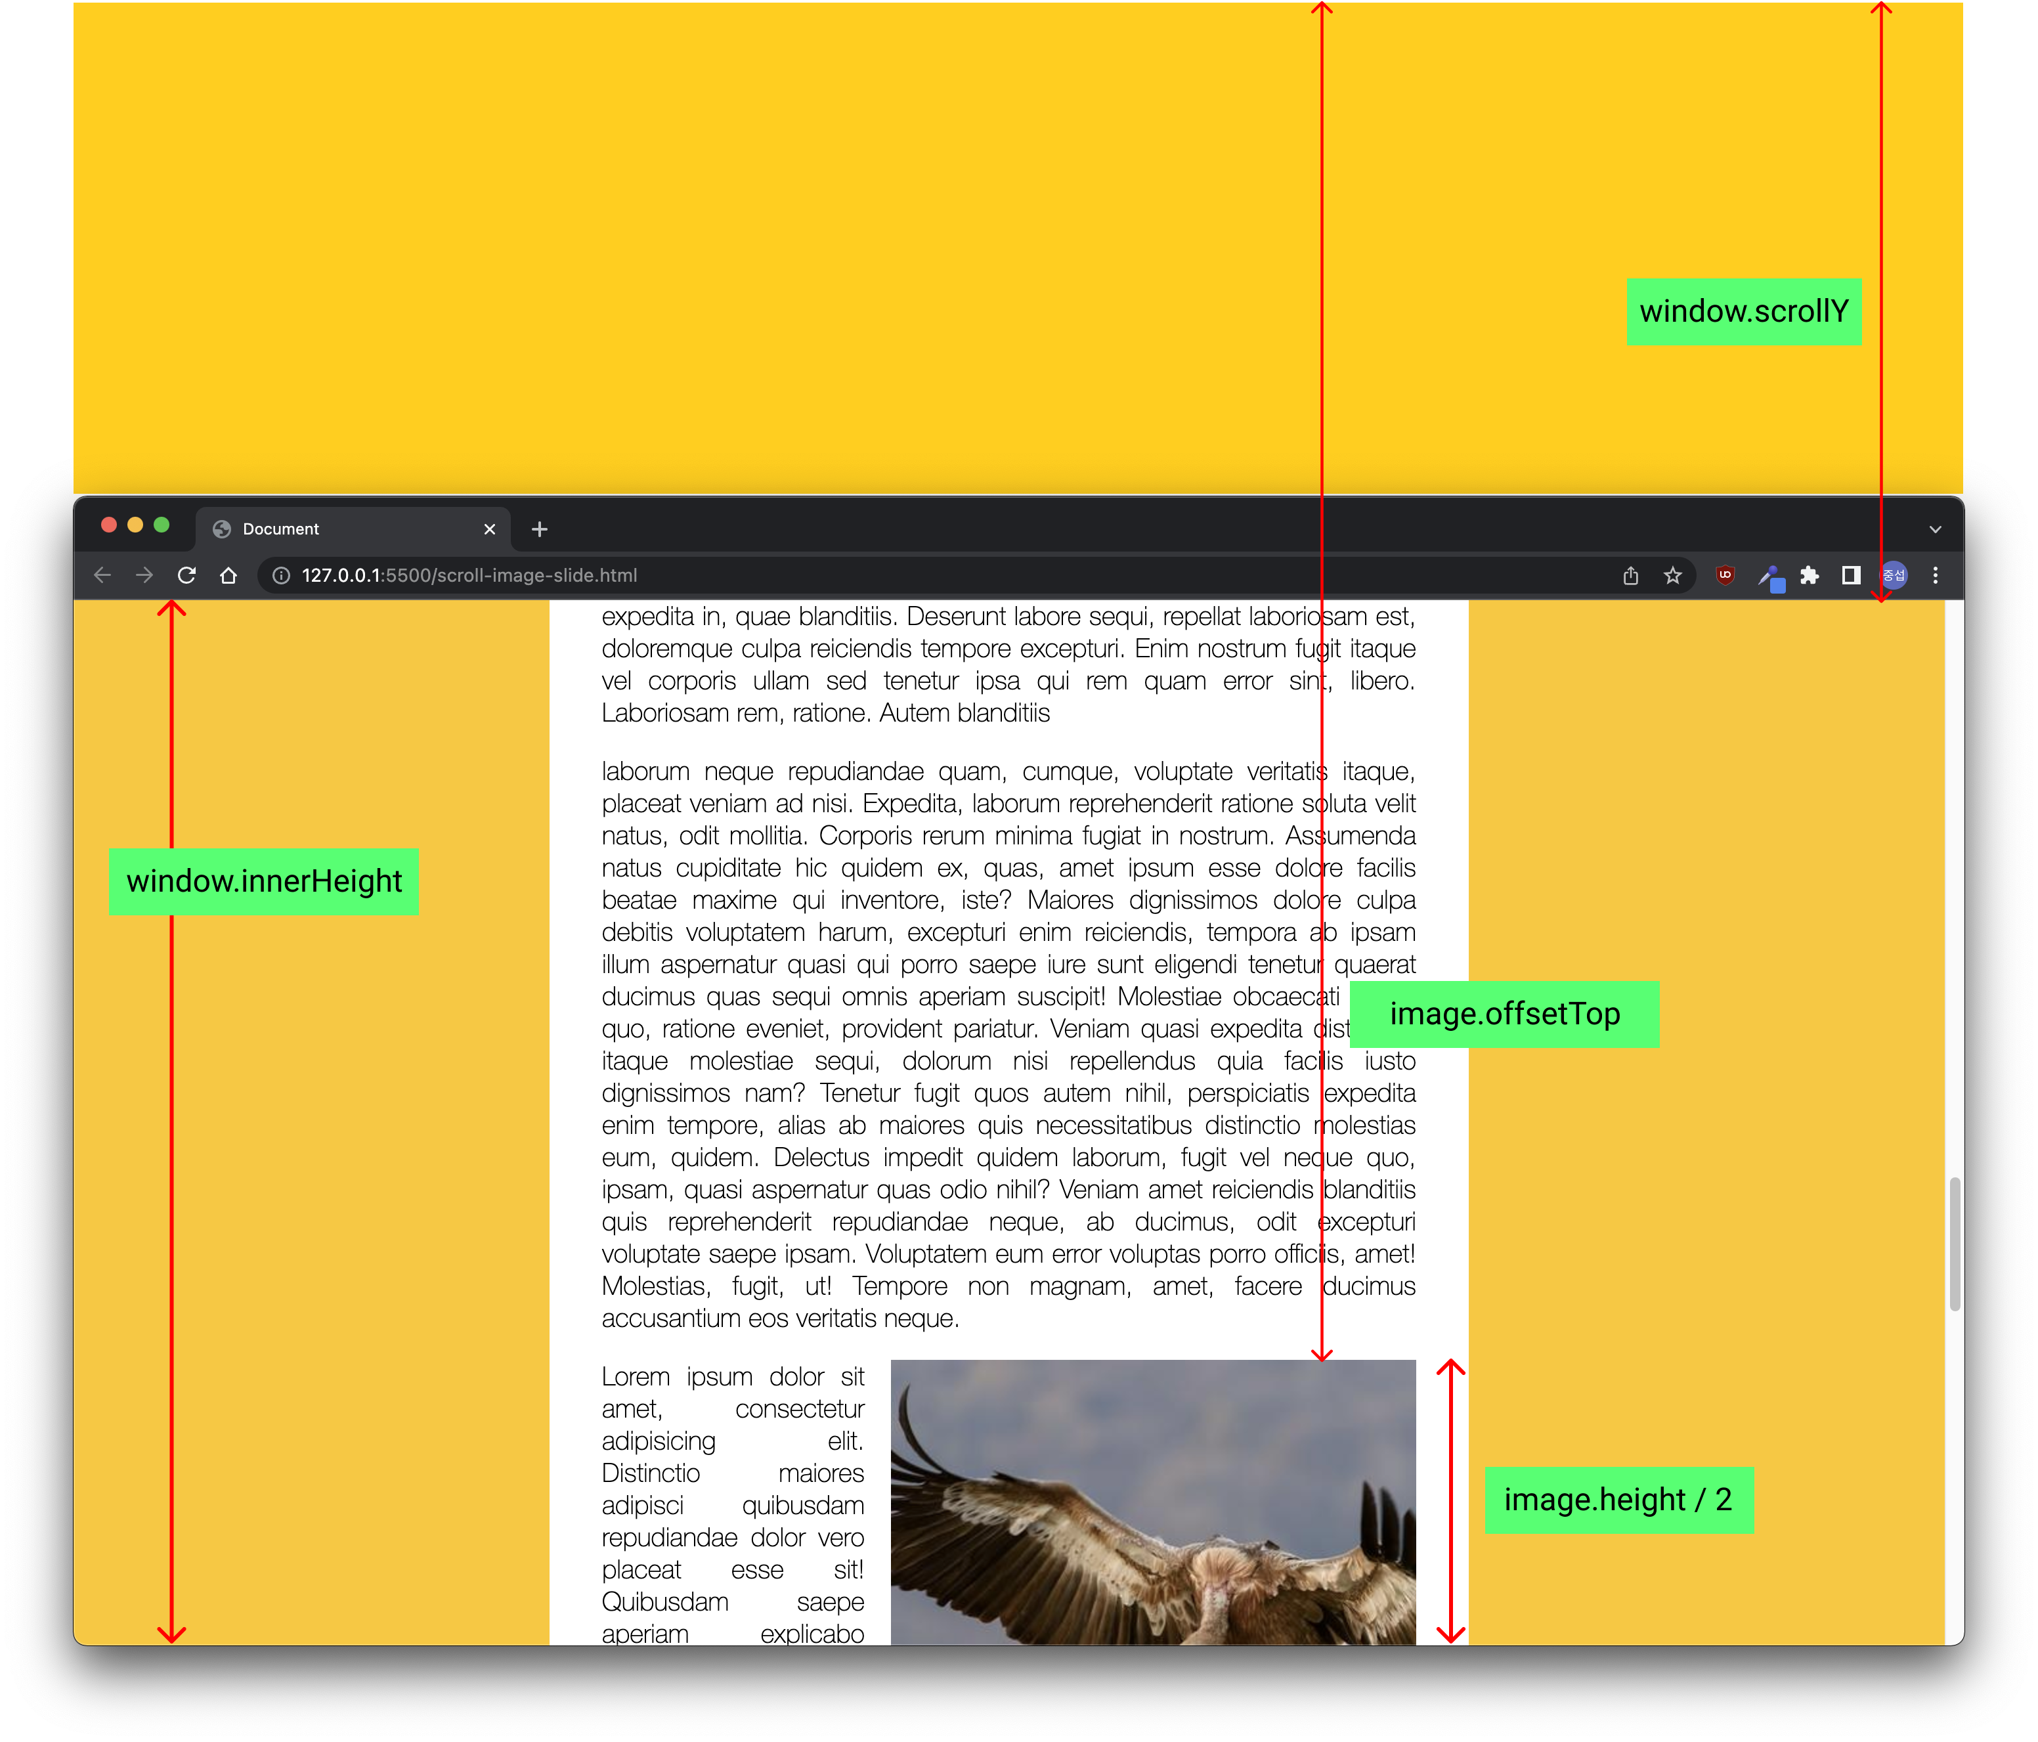Click the page vertical scrollbar thumb
Image resolution: width=2038 pixels, height=1742 pixels.
[x=1955, y=1244]
